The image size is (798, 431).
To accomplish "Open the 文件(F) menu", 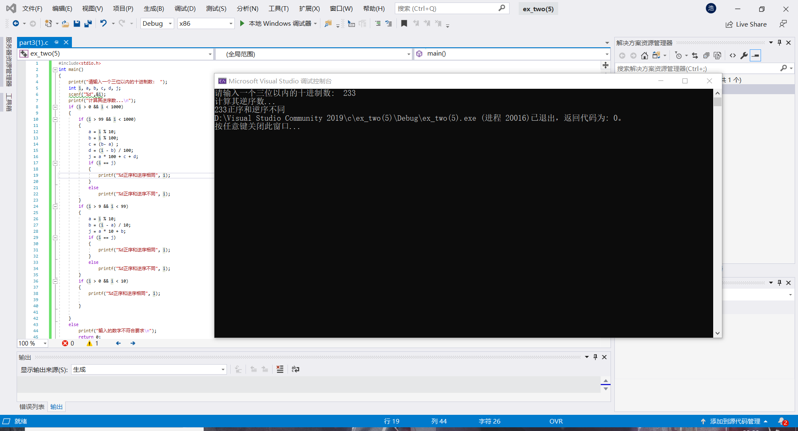I will click(32, 9).
